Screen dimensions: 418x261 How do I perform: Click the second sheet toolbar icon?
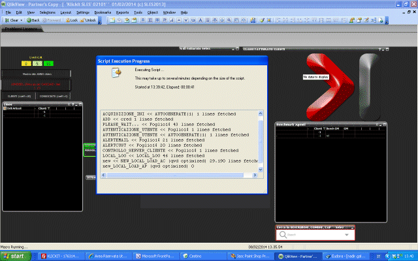point(120,20)
